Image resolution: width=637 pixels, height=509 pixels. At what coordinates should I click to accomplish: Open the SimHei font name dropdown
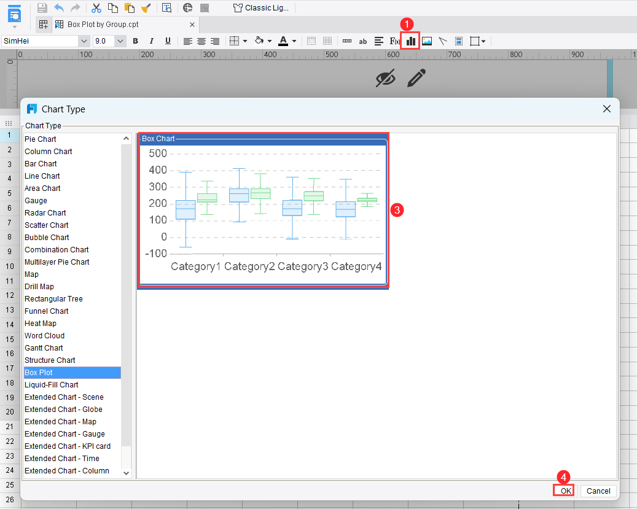[84, 41]
